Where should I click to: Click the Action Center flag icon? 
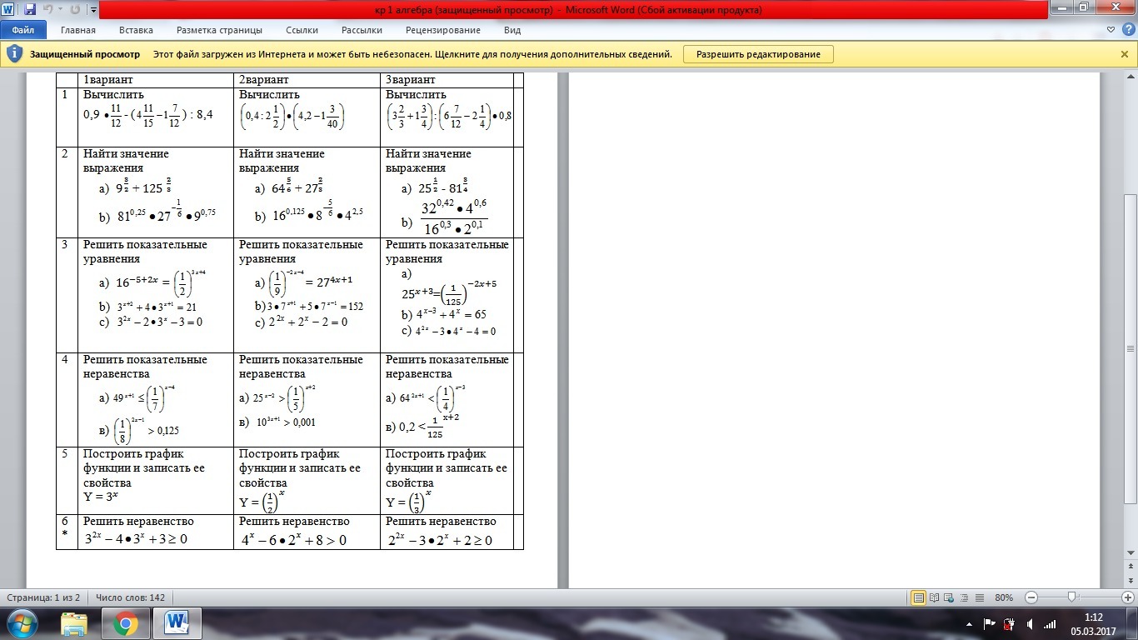point(989,623)
